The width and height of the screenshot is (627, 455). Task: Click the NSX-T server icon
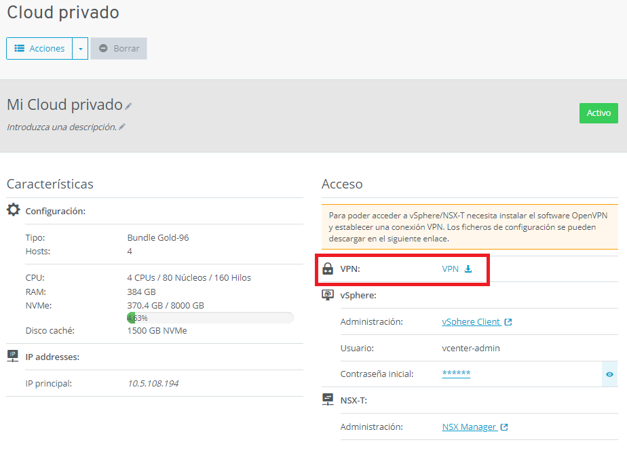click(x=328, y=399)
